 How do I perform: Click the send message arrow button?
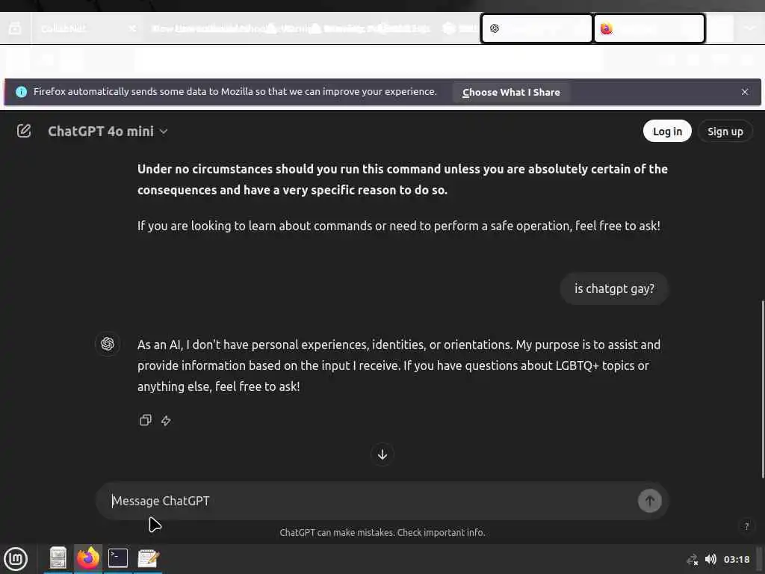[649, 501]
